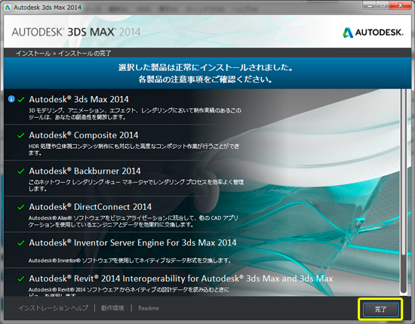Click the インストールの完了 breadcrumb step
415x324 pixels.
[85, 54]
